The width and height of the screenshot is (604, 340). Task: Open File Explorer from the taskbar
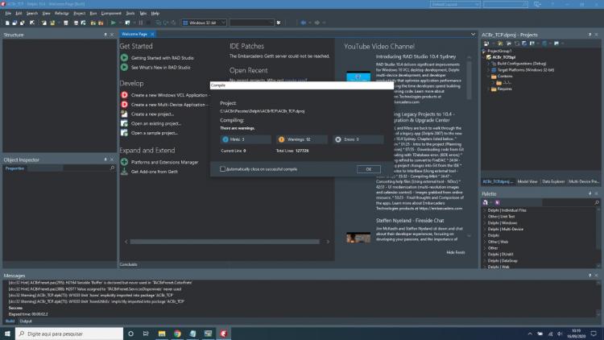coord(162,334)
